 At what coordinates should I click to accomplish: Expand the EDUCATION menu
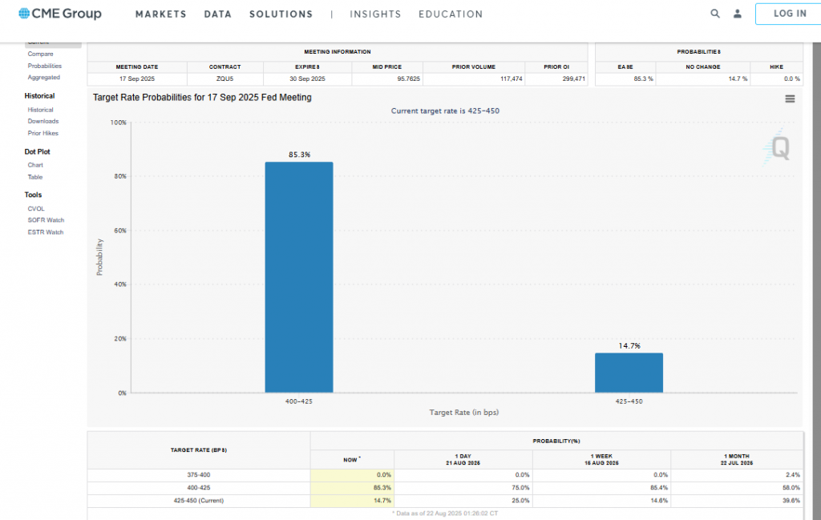pyautogui.click(x=451, y=14)
